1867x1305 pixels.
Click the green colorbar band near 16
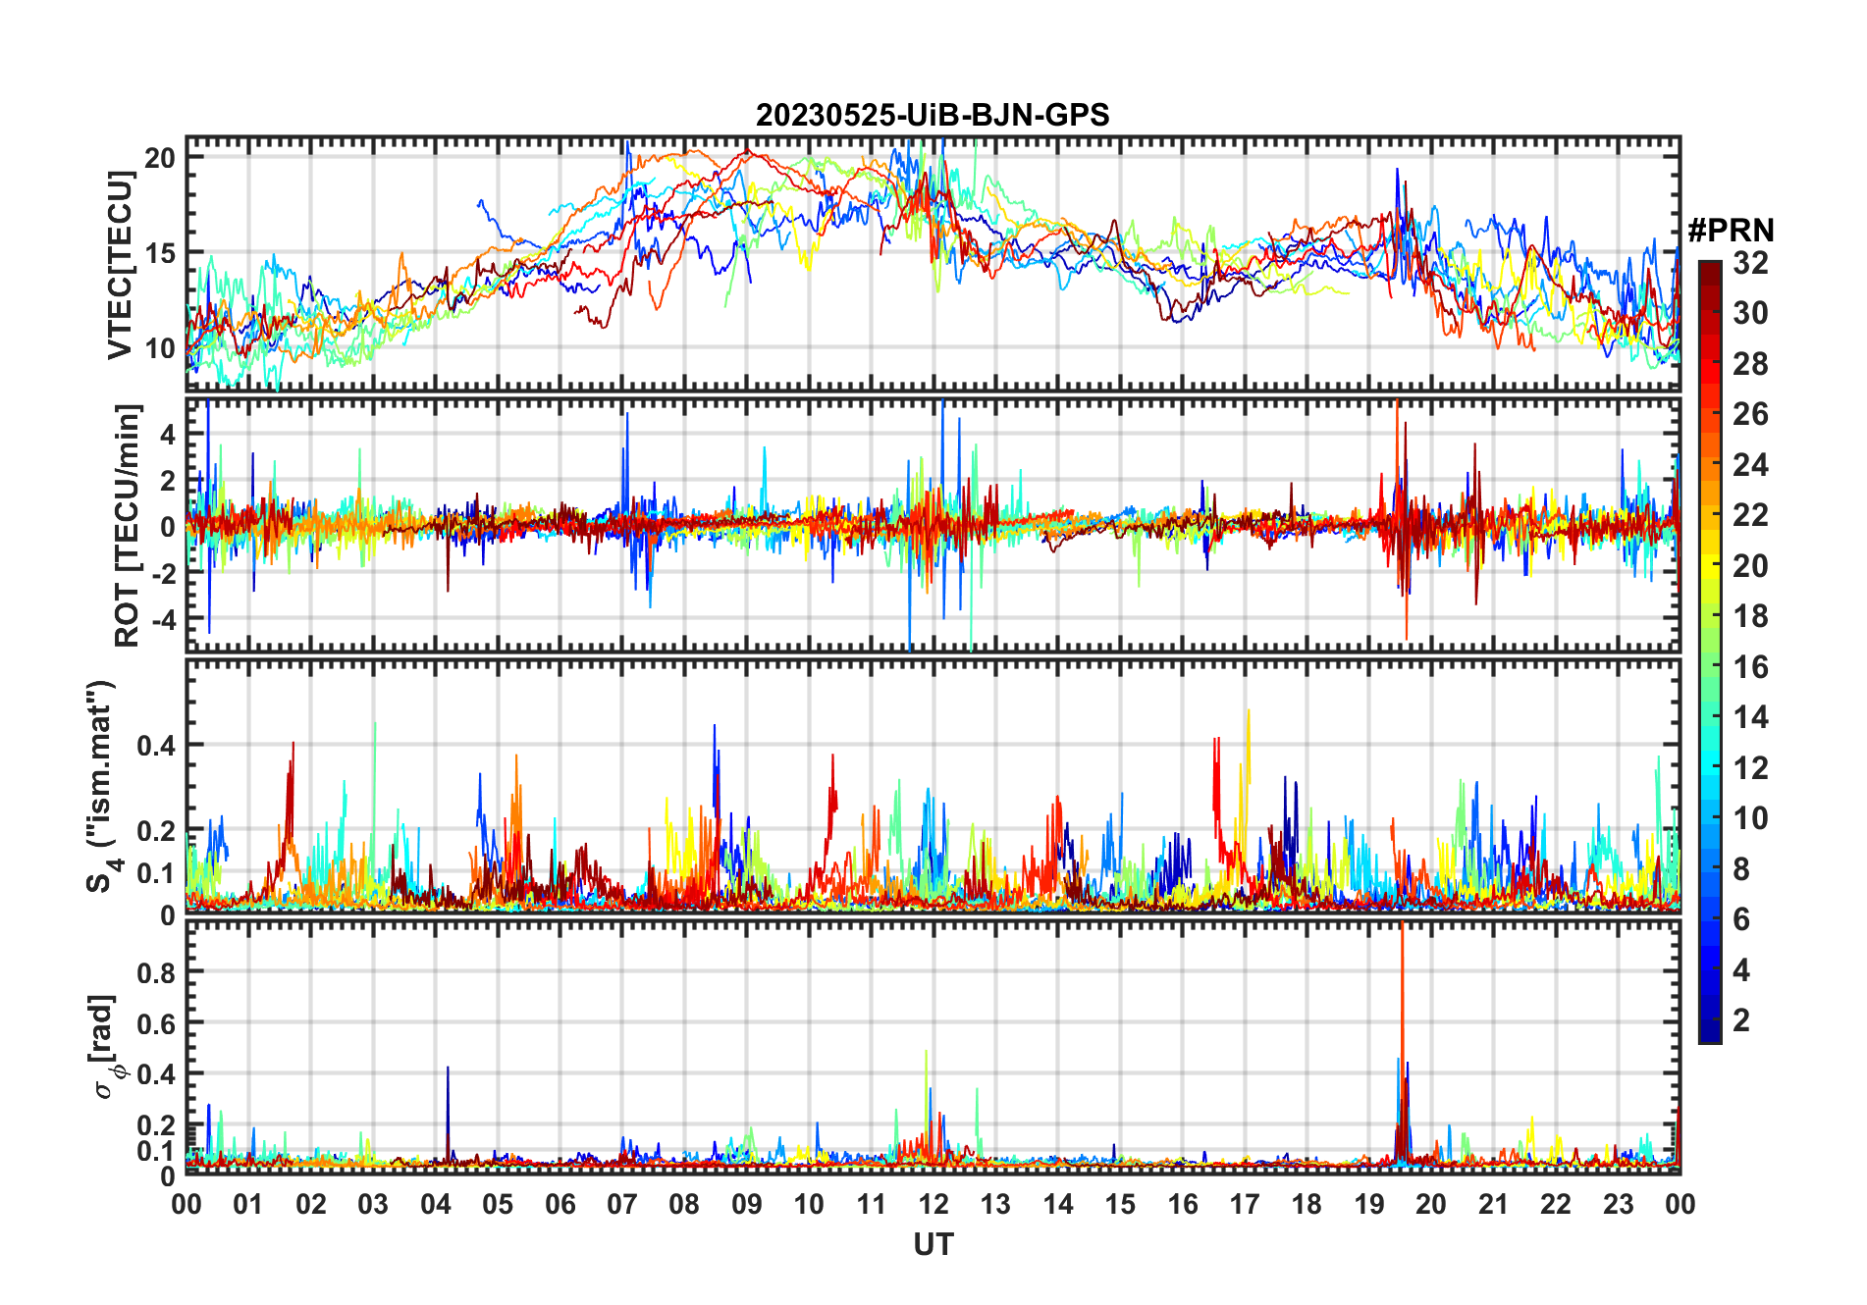[1710, 667]
